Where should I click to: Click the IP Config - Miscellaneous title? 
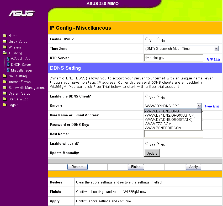tap(80, 28)
